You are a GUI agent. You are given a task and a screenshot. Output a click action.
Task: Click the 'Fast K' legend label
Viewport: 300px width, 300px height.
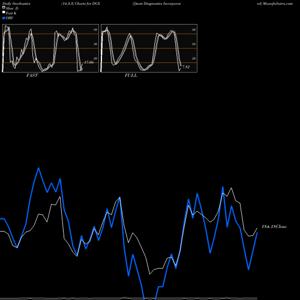tap(11, 13)
